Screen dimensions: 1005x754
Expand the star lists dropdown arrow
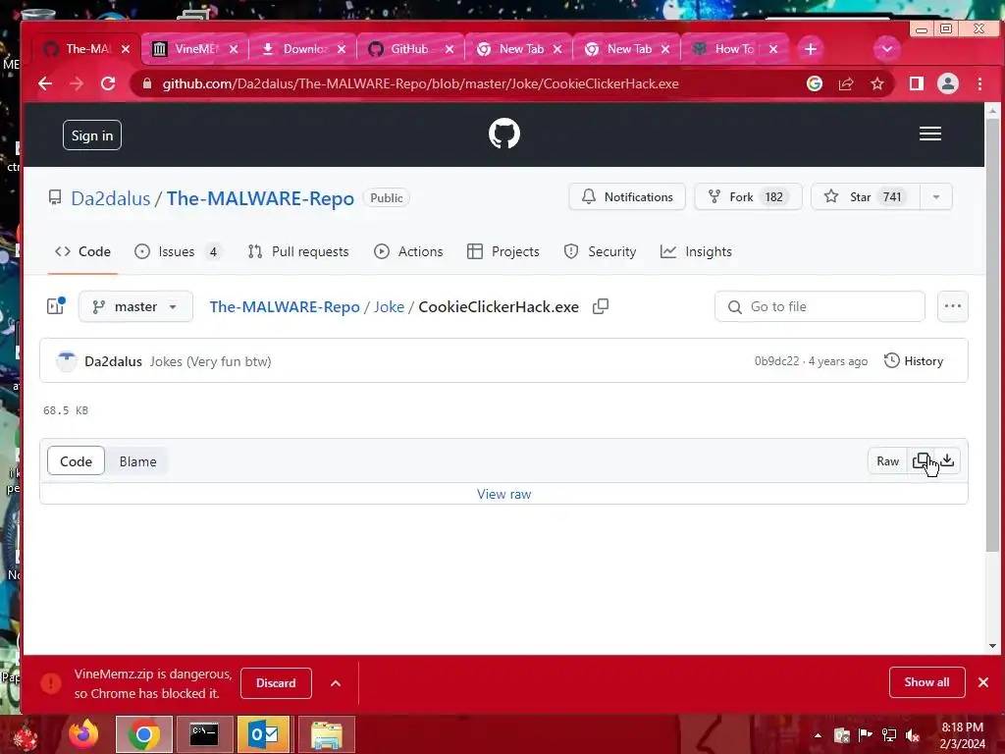point(936,196)
